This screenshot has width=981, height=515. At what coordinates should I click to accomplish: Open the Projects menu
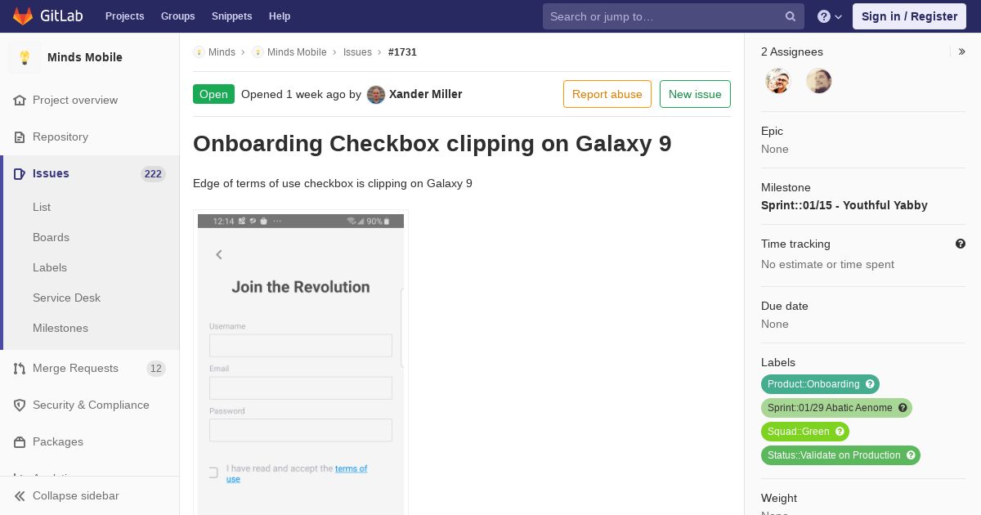[124, 16]
